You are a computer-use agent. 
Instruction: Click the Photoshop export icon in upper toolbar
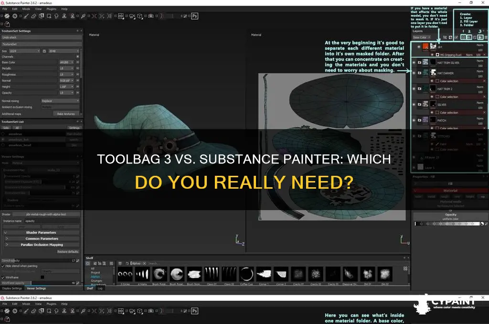(x=195, y=16)
